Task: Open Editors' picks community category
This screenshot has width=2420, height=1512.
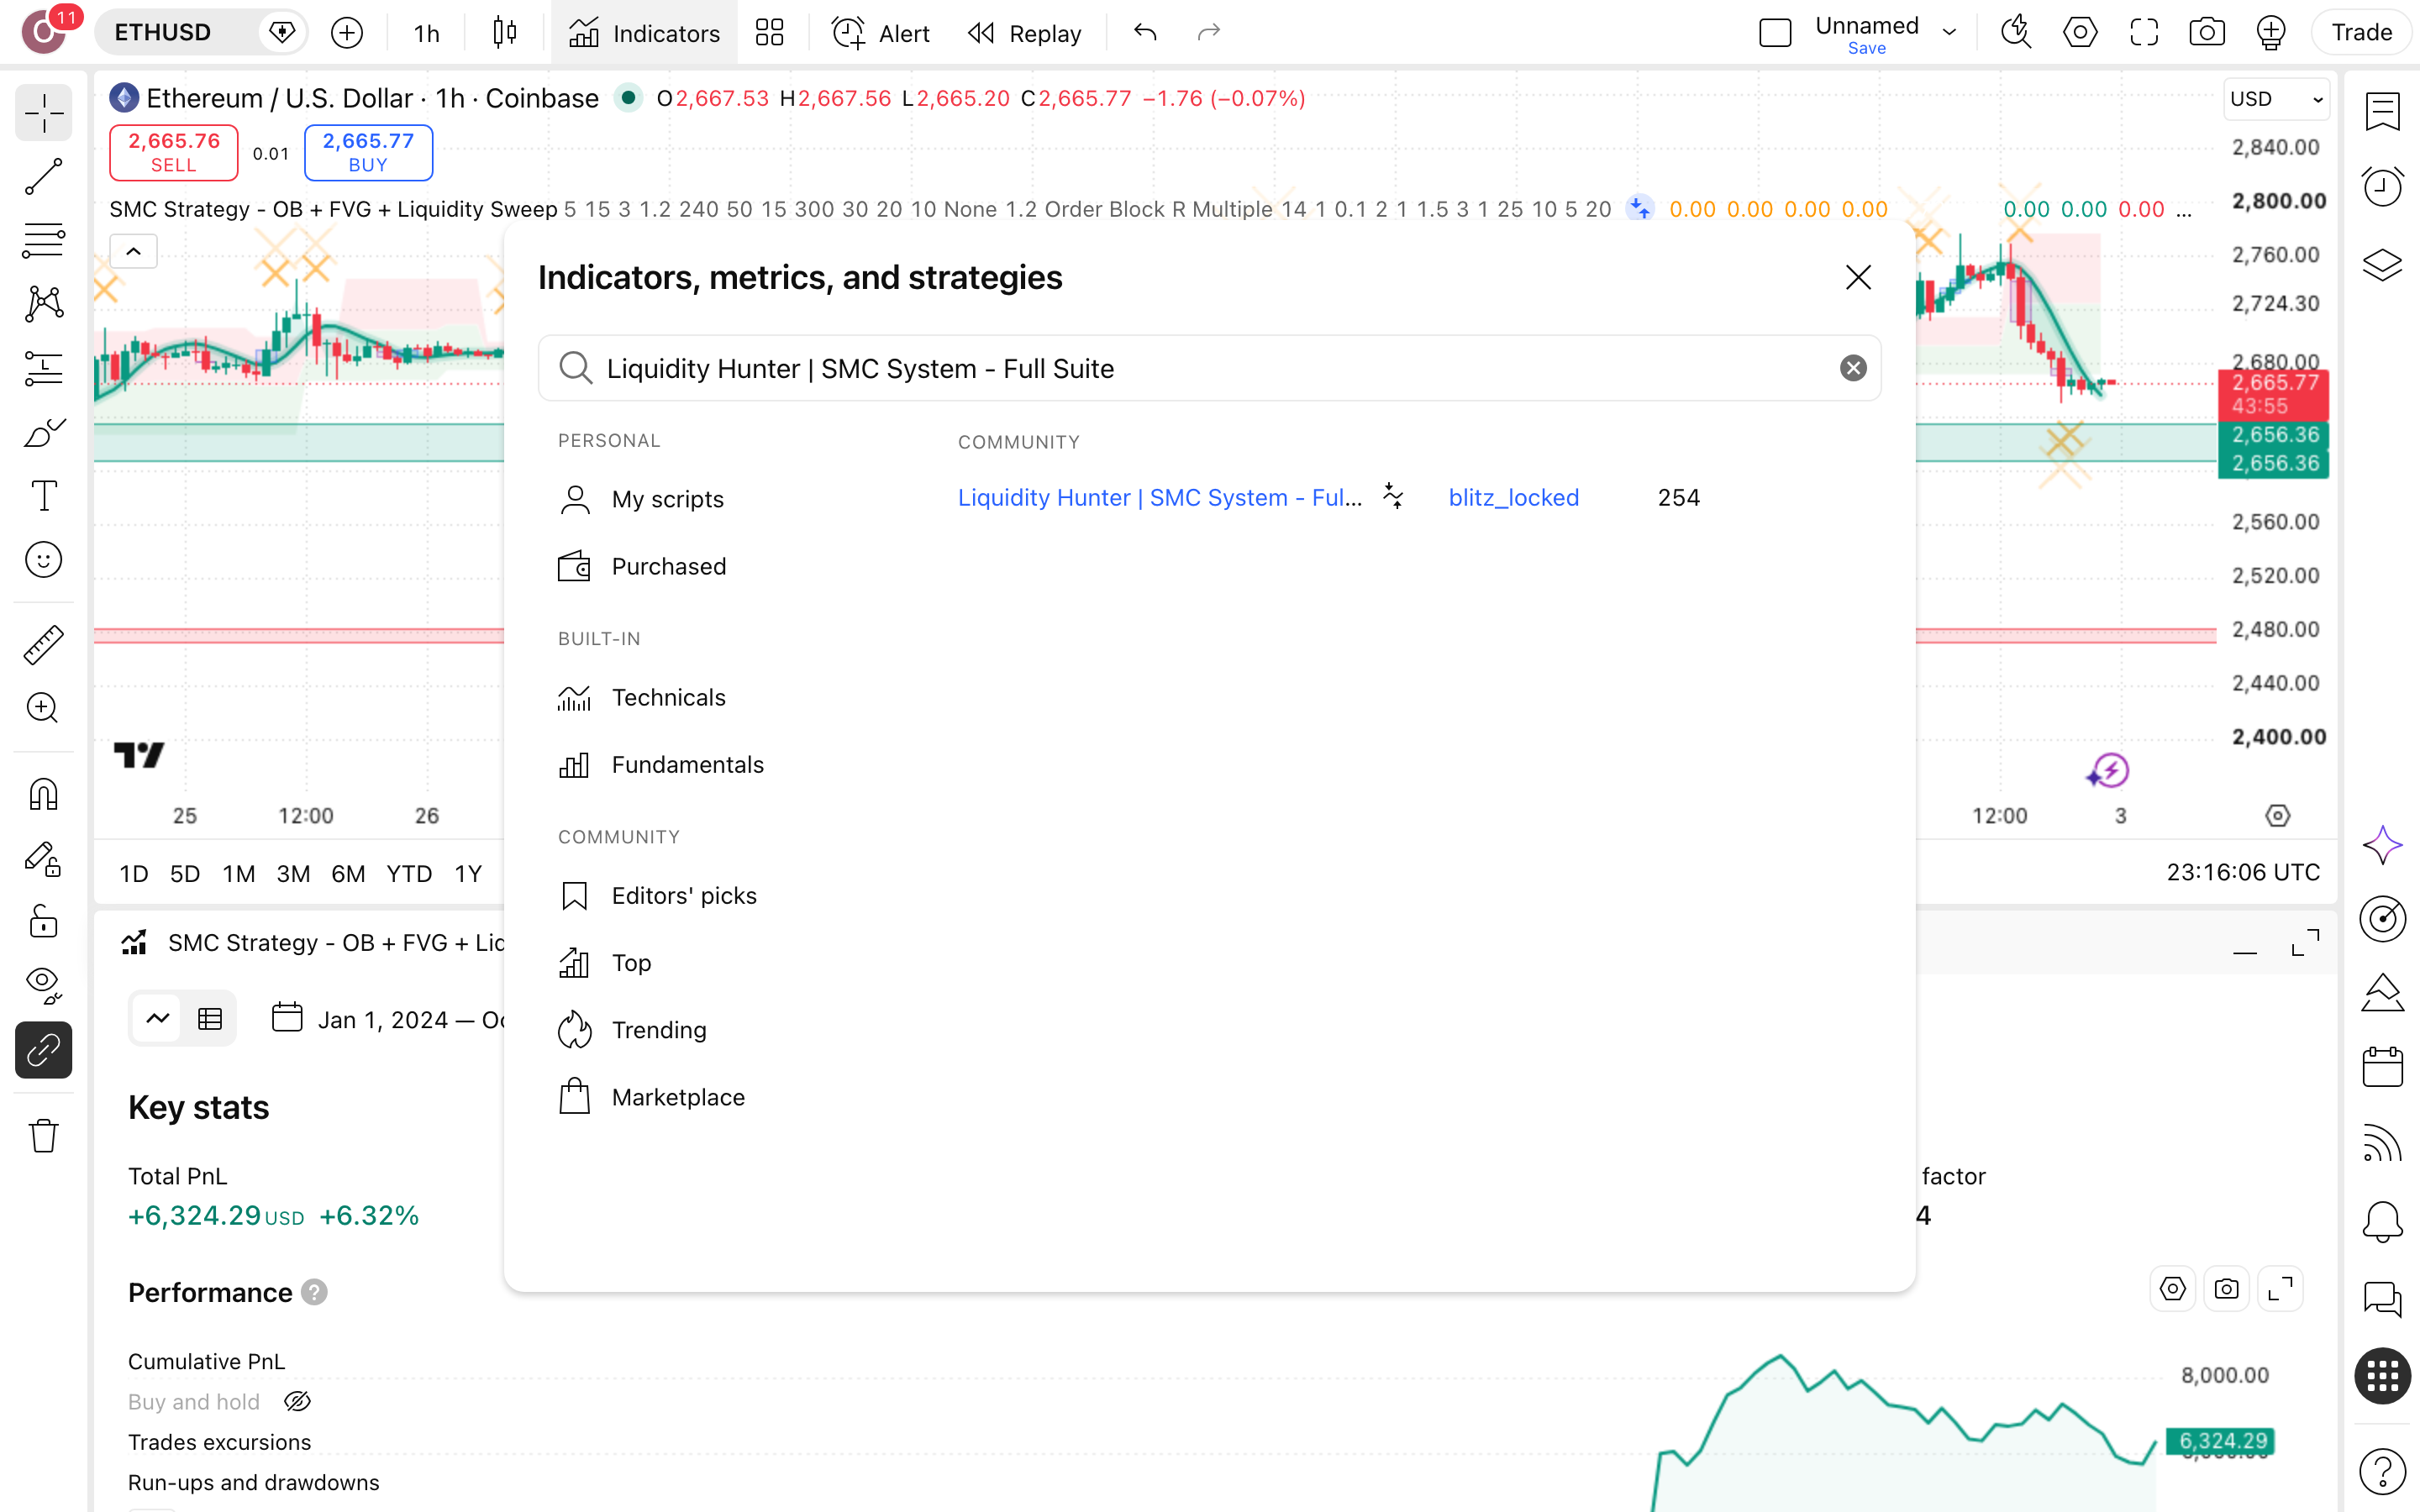Action: point(657,896)
